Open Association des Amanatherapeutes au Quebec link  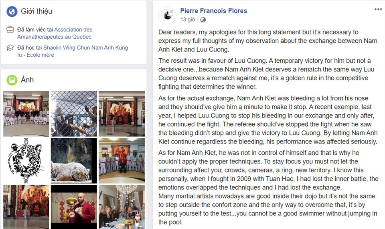pyautogui.click(x=55, y=33)
